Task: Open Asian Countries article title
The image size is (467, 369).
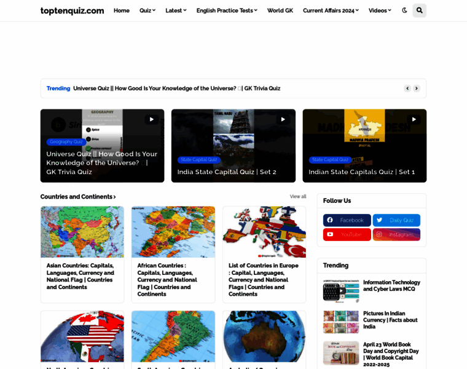Action: click(80, 276)
